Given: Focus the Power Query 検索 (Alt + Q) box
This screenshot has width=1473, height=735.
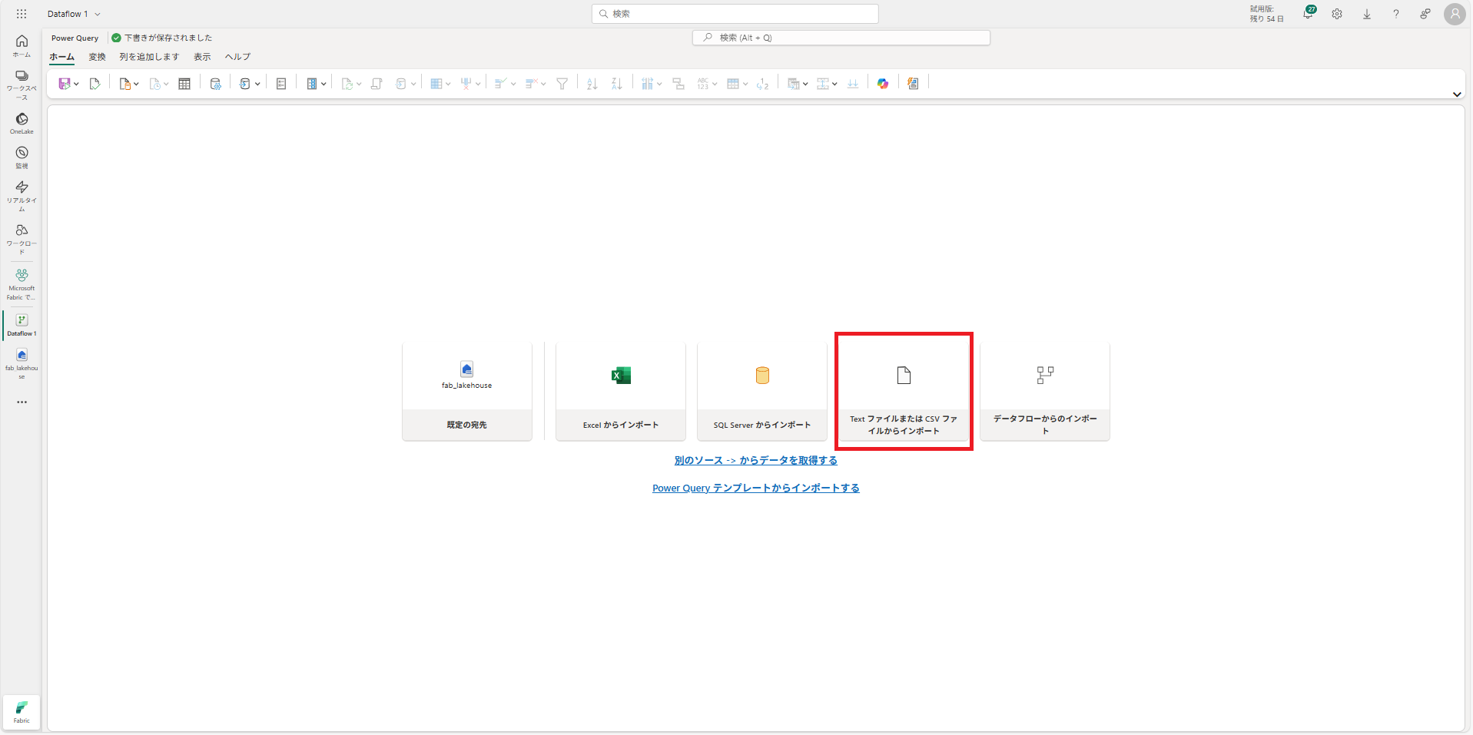Looking at the screenshot, I should (x=841, y=38).
